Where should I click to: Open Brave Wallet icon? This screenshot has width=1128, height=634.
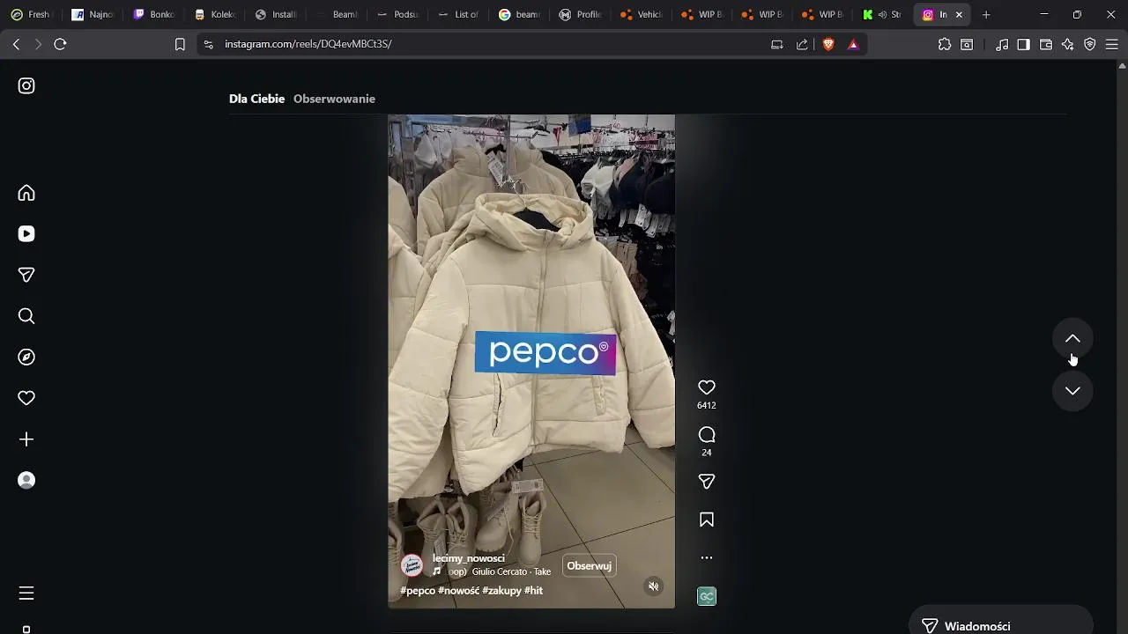pos(1046,44)
